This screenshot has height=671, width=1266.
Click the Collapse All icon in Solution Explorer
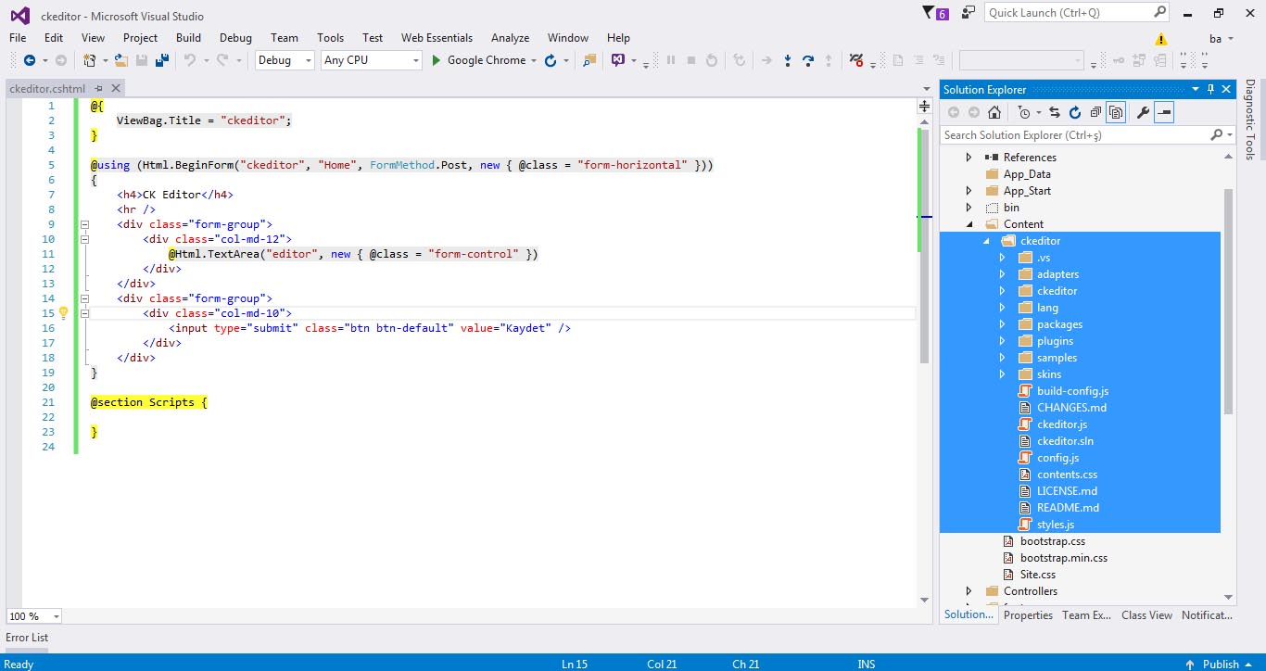coord(1095,112)
